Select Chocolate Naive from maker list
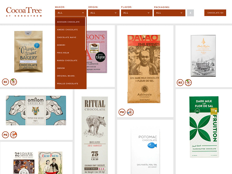 coord(70,37)
